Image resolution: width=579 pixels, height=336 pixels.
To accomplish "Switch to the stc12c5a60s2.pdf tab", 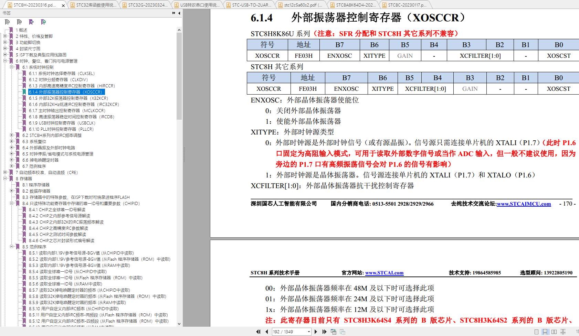I will click(x=301, y=5).
